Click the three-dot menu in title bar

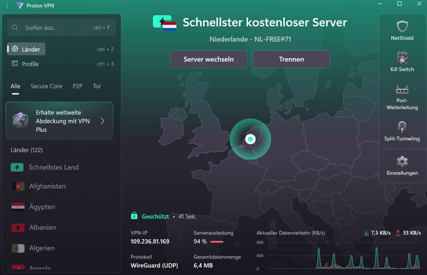(7, 5)
